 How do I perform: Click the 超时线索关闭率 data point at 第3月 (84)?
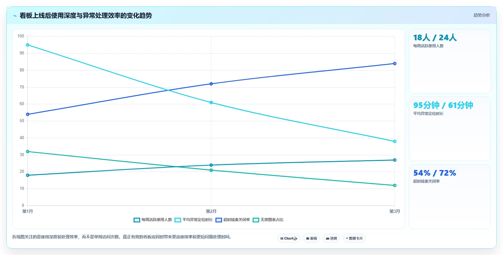point(395,64)
